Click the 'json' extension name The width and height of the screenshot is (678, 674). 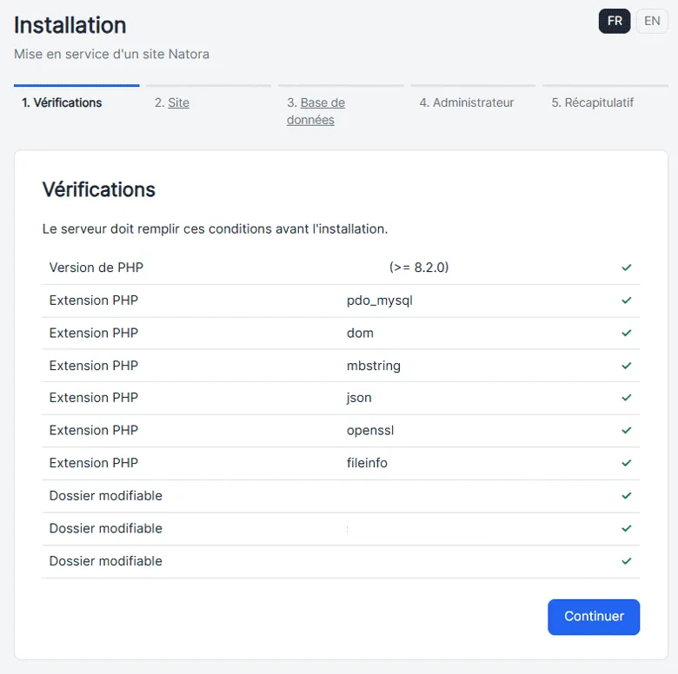(x=359, y=398)
